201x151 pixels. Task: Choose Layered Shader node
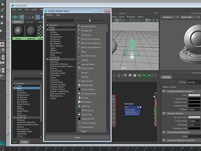pos(91,64)
